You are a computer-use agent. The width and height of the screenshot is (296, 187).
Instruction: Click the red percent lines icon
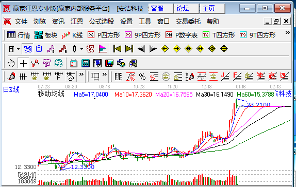[x=154, y=77]
